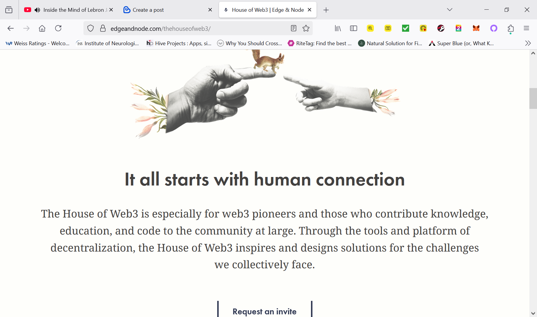Click the vertical scrollbar thumb
Screen dimensions: 537x317
click(x=533, y=98)
